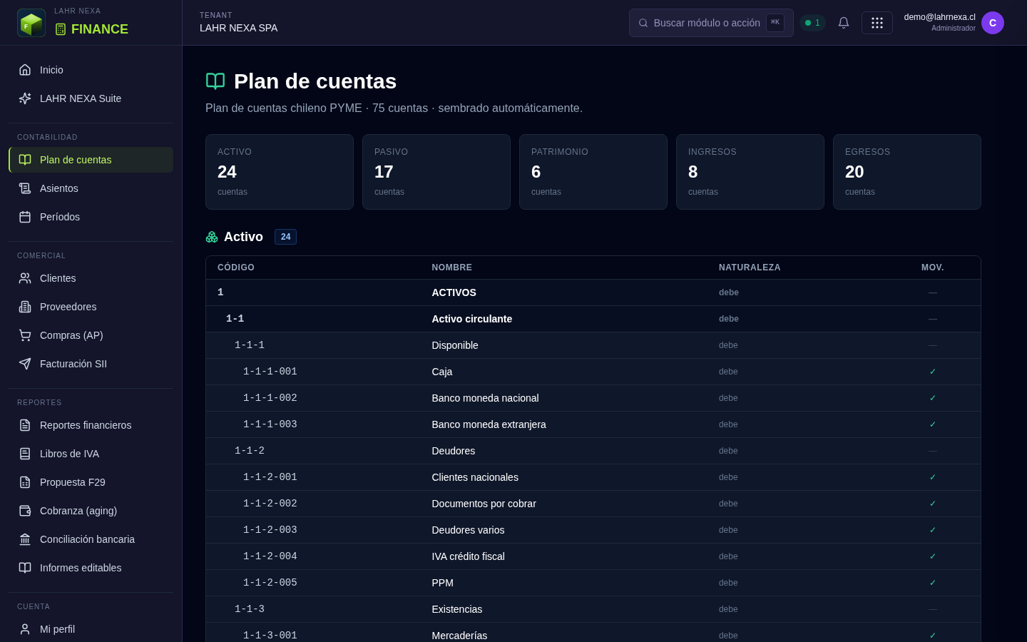Open notifications with the bell icon

[x=844, y=23]
